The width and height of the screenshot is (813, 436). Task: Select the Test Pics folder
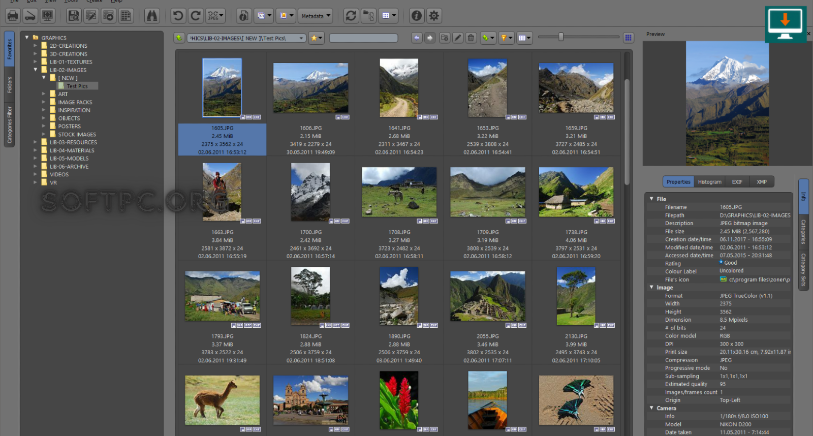pyautogui.click(x=77, y=86)
